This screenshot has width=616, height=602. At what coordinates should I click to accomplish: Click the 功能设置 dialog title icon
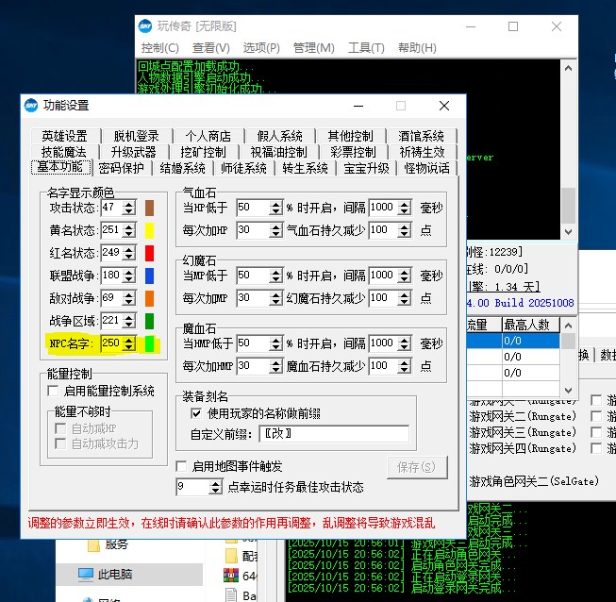30,106
